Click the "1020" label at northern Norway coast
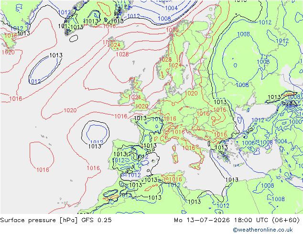This screenshot has width=303, height=234. [172, 30]
